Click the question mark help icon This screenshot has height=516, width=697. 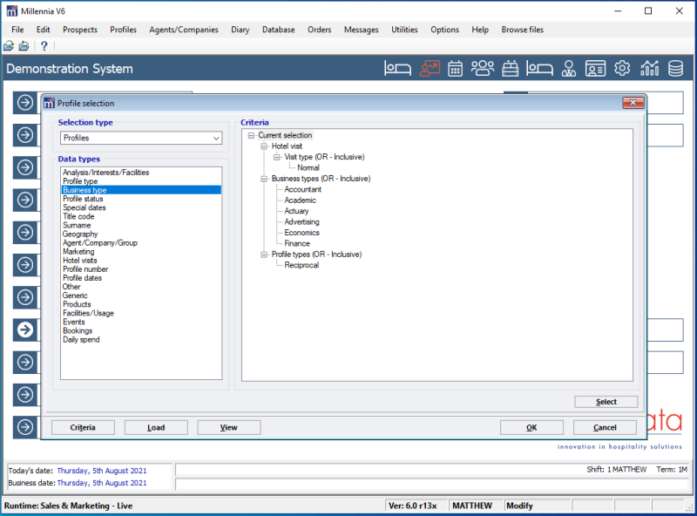44,46
